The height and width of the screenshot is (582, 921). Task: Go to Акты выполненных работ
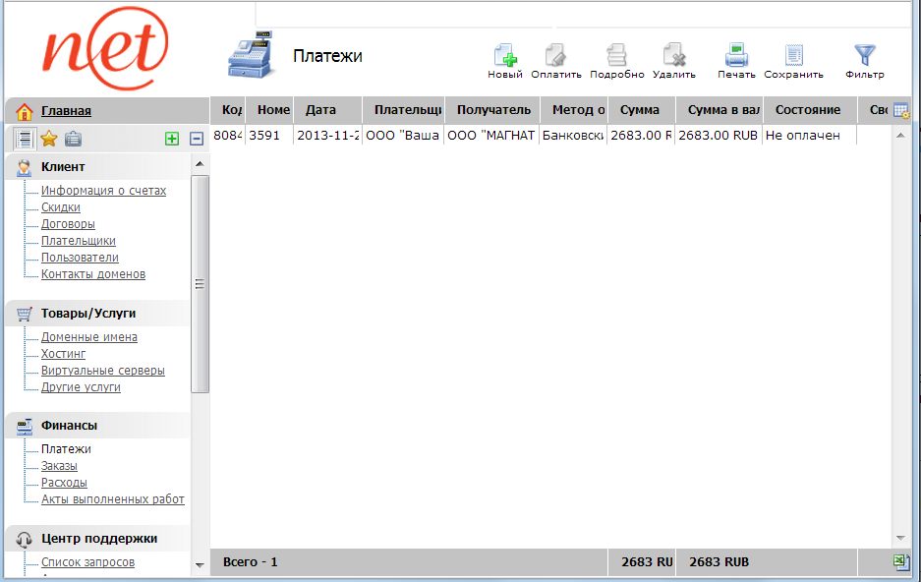[112, 499]
